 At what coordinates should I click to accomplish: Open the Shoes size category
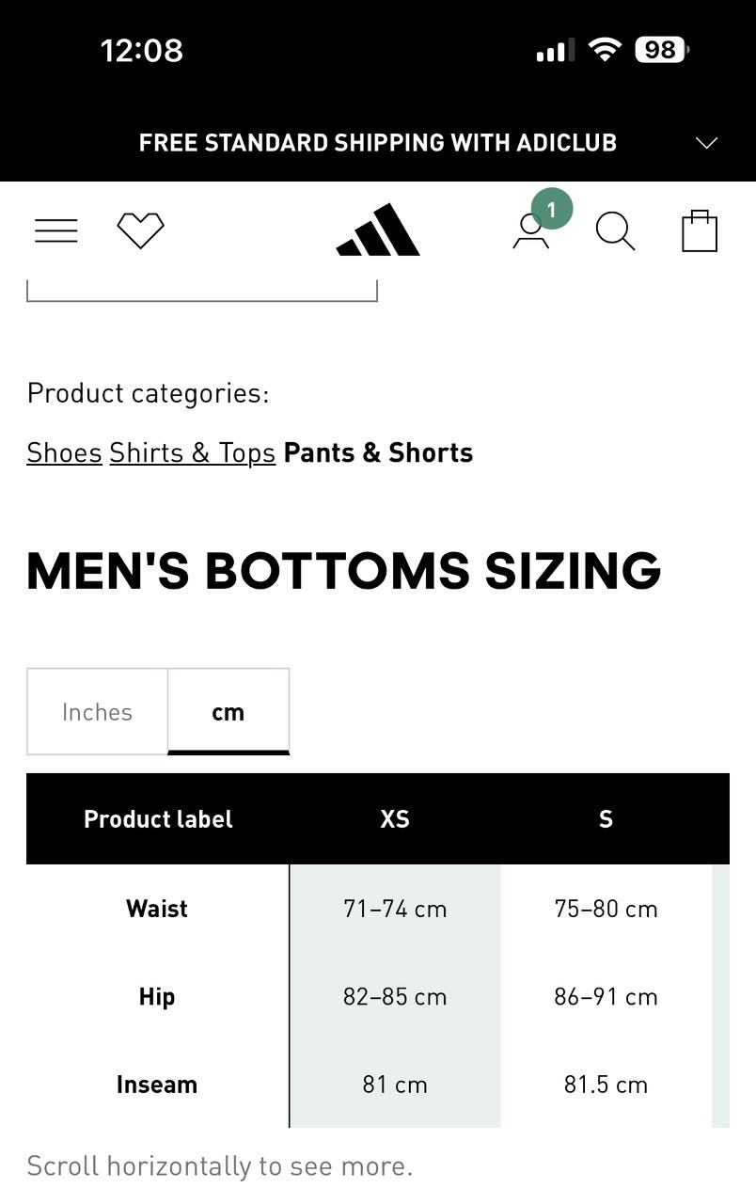64,452
